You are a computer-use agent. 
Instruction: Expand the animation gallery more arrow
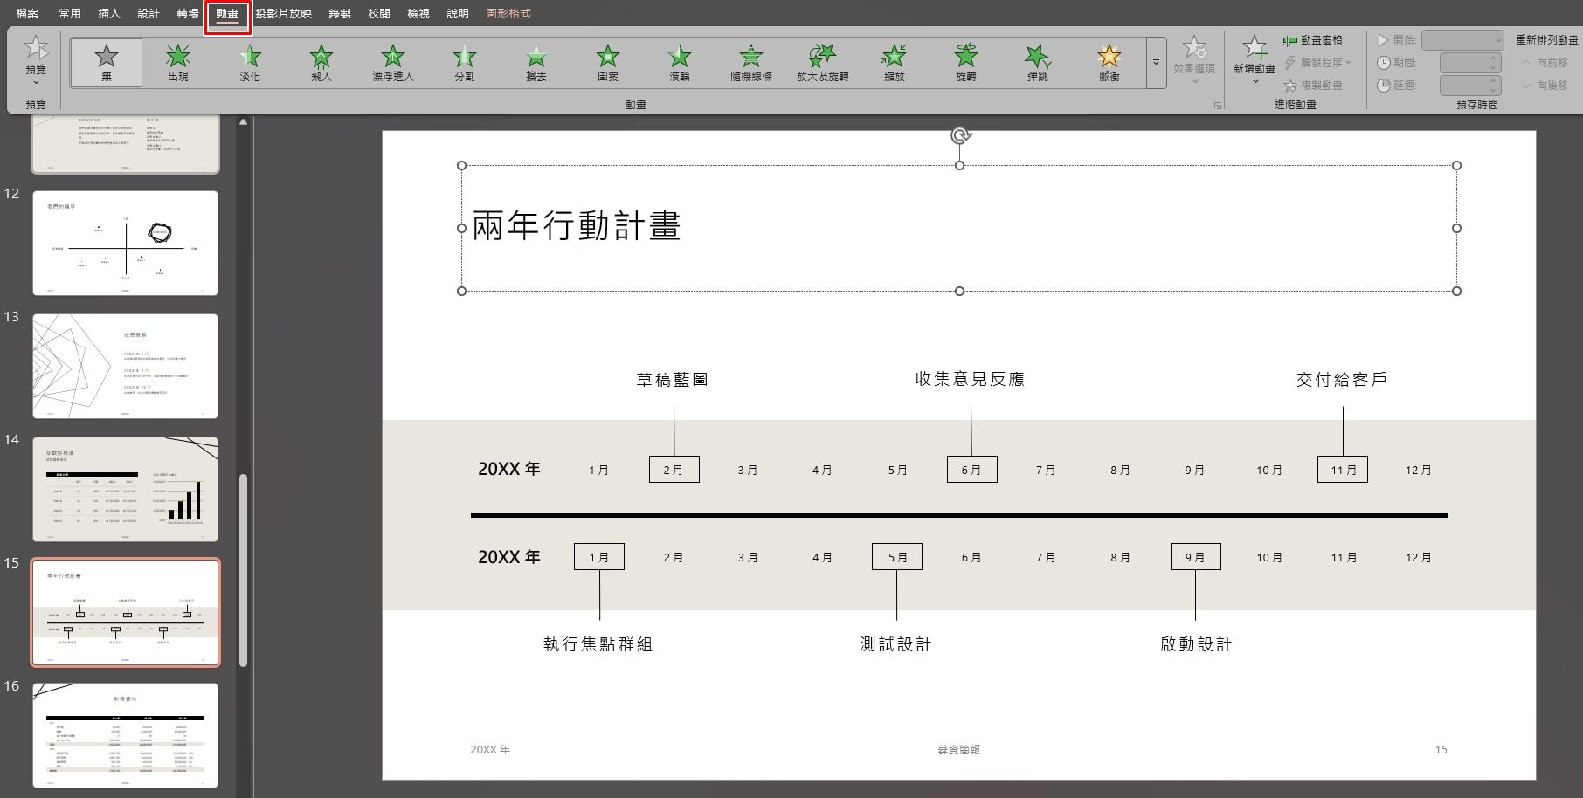(1156, 63)
